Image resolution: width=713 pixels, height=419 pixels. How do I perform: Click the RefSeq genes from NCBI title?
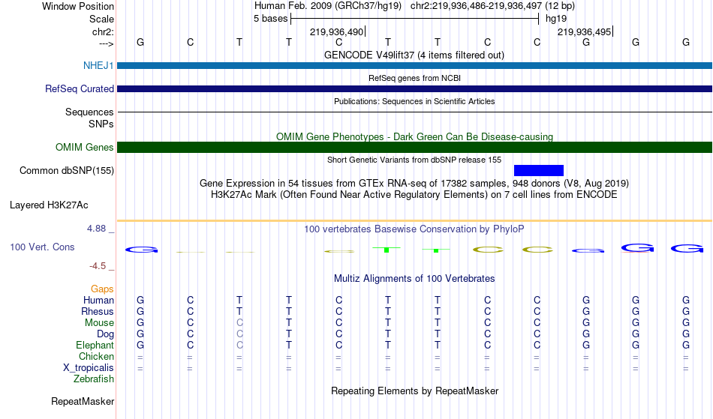pyautogui.click(x=414, y=78)
